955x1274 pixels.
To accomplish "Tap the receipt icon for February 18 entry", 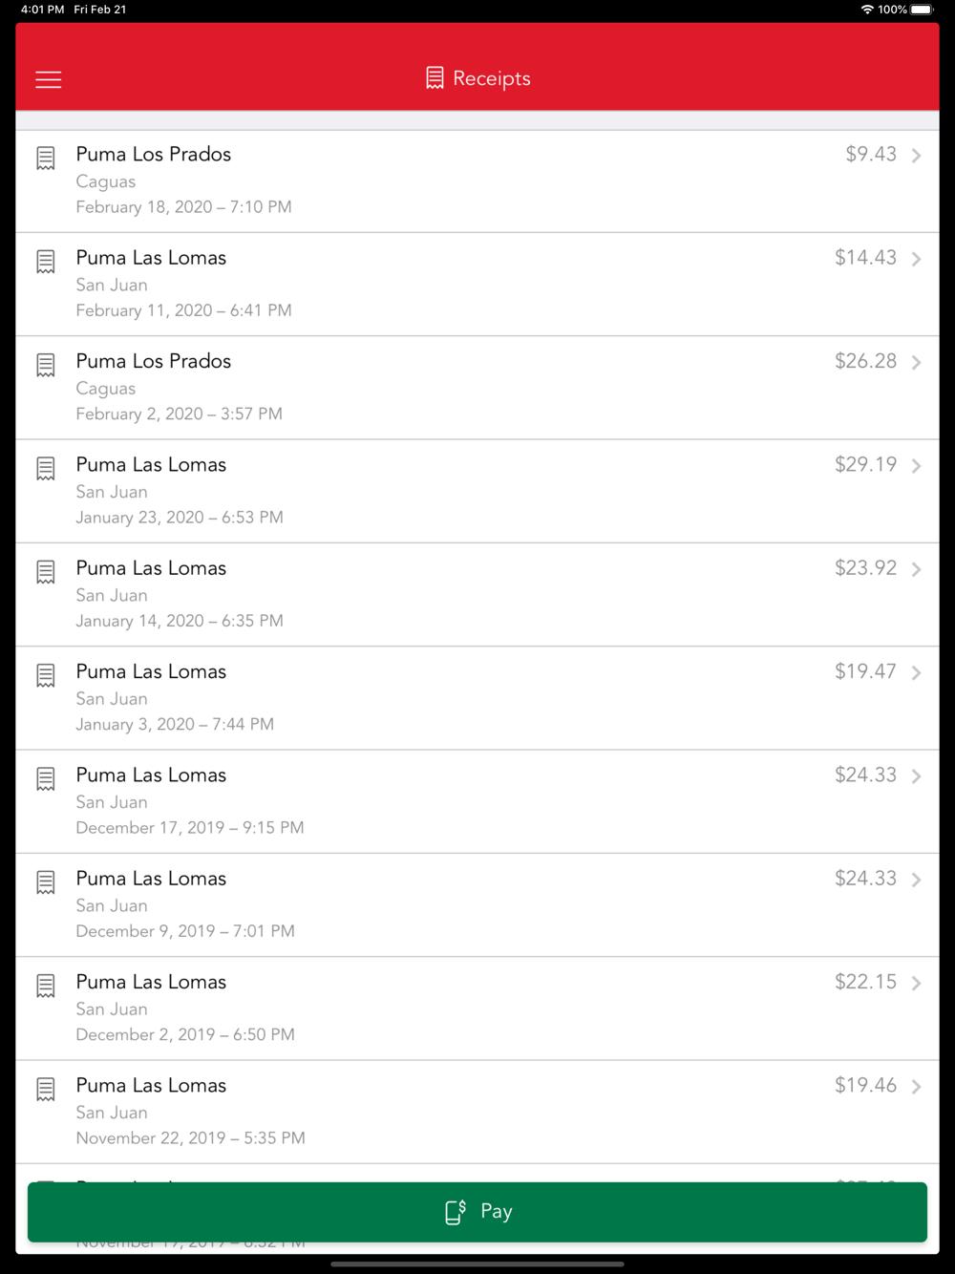I will [x=46, y=159].
